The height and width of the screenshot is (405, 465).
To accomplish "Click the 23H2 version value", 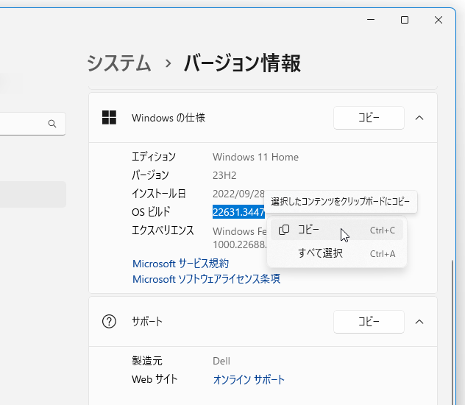I will [224, 175].
